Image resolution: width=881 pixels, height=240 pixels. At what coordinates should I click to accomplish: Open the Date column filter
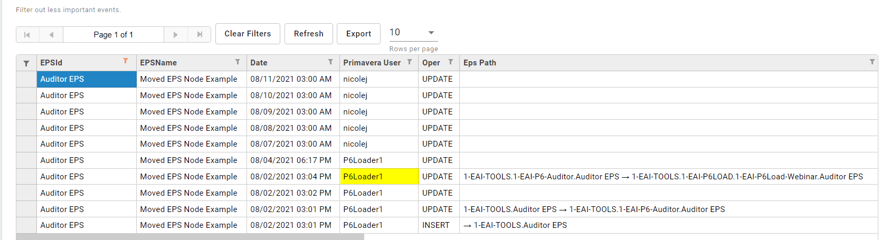click(330, 62)
